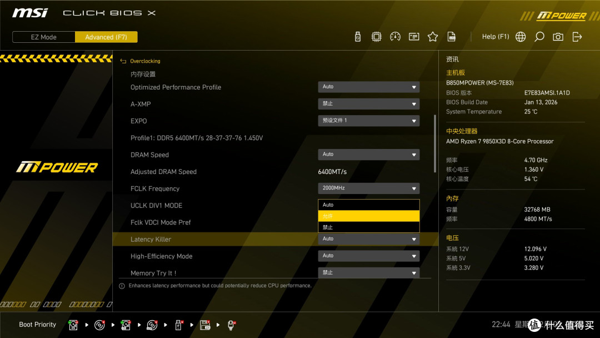Click the 12.096 V system voltage reading

click(x=536, y=249)
